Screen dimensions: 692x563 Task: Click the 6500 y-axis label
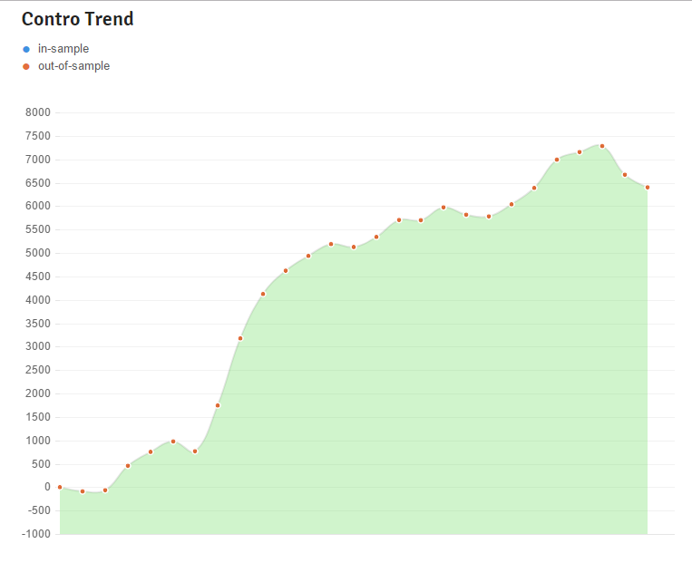point(38,183)
